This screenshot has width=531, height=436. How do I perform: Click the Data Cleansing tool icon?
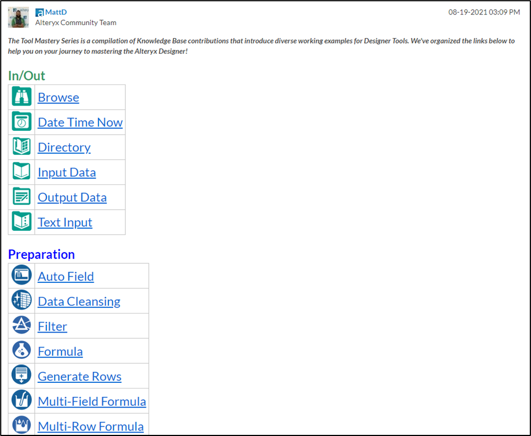coord(22,300)
